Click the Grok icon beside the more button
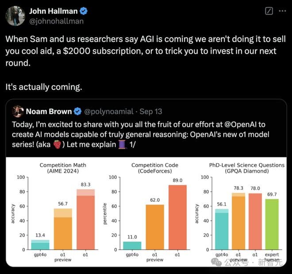 [268, 11]
